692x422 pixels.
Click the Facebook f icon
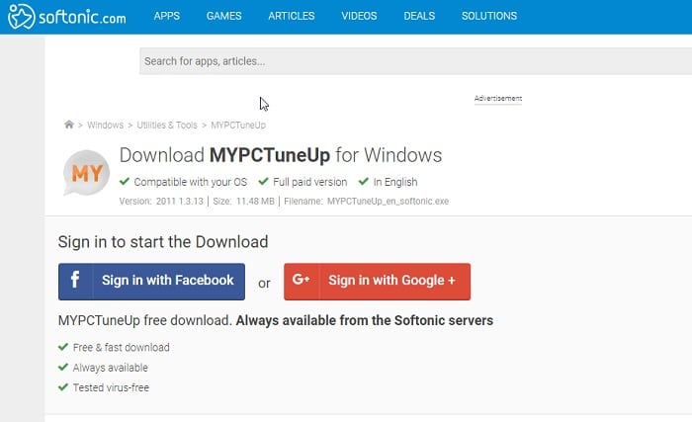(75, 280)
